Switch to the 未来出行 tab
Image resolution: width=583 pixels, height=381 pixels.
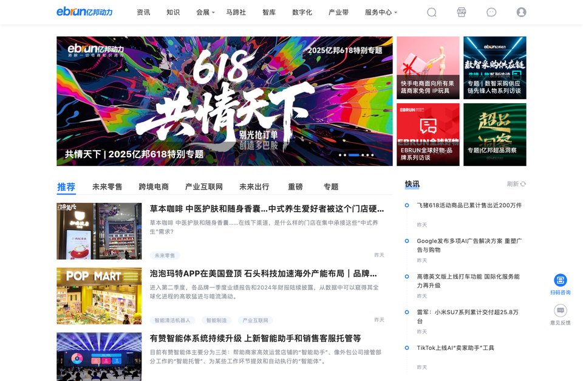254,187
